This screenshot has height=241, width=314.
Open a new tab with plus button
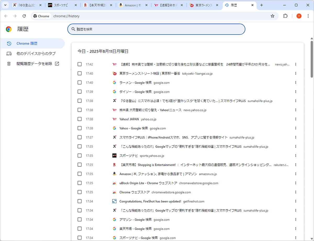coord(262,5)
